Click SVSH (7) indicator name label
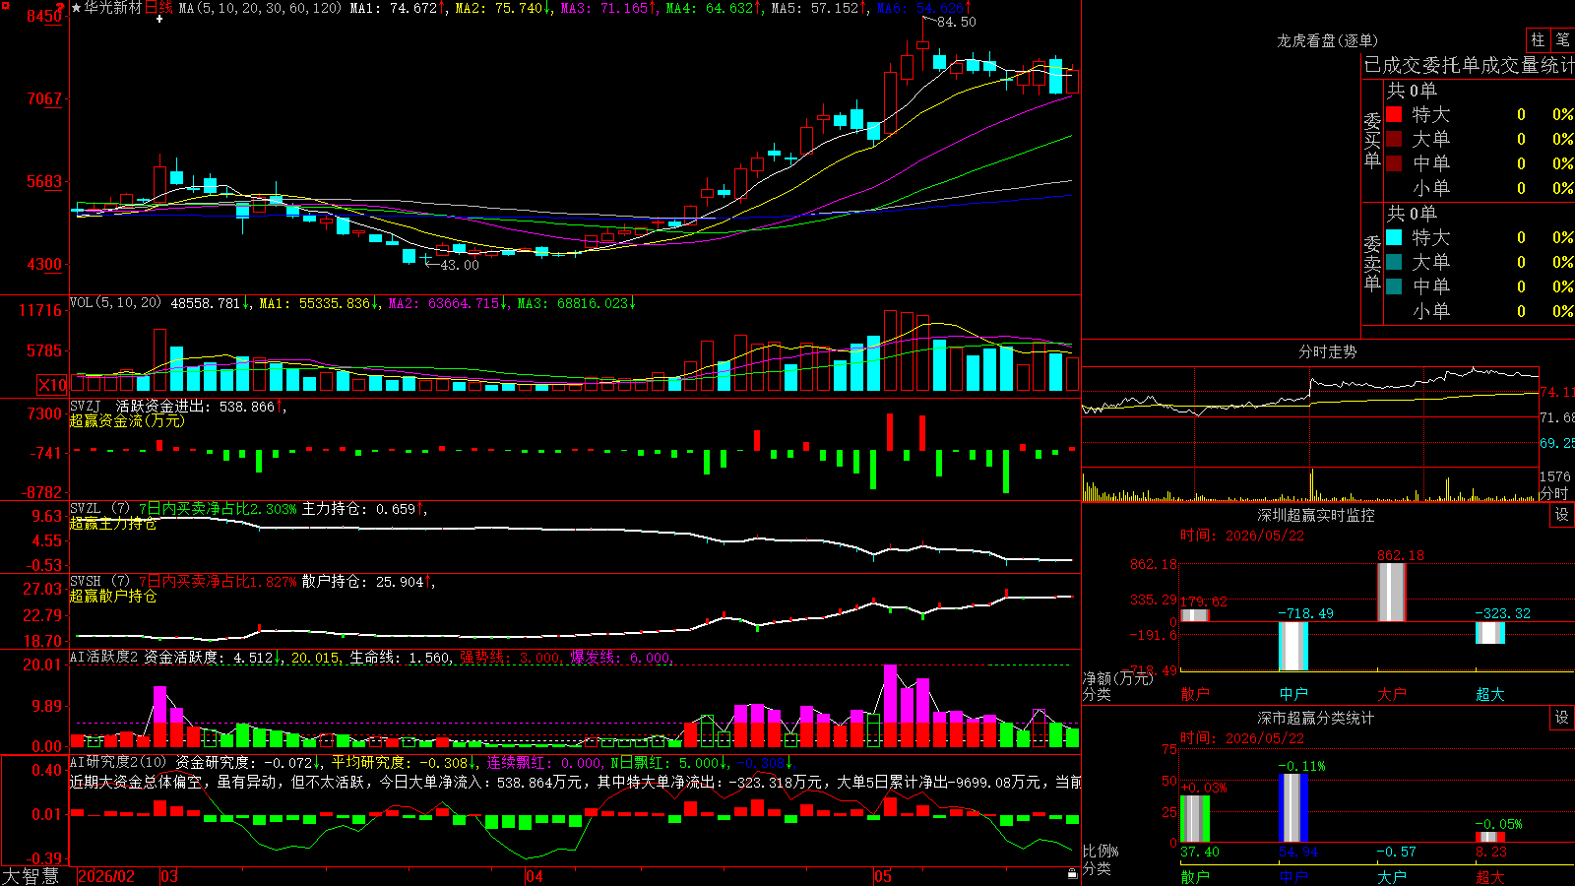 pyautogui.click(x=99, y=582)
